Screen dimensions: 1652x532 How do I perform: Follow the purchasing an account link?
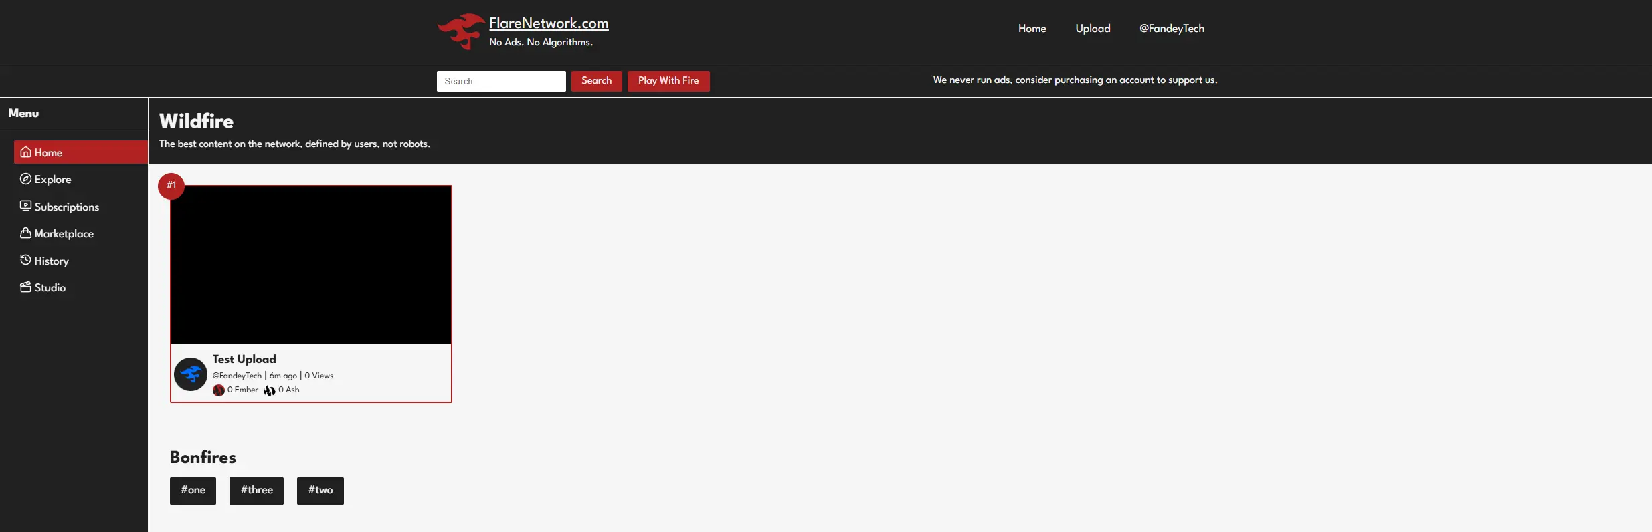click(x=1104, y=80)
